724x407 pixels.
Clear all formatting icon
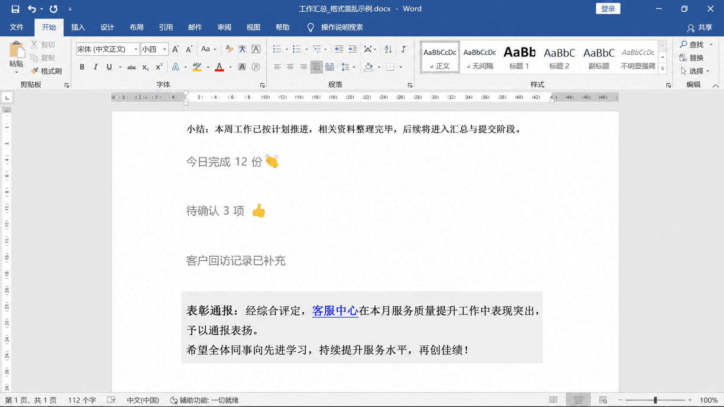click(x=229, y=49)
